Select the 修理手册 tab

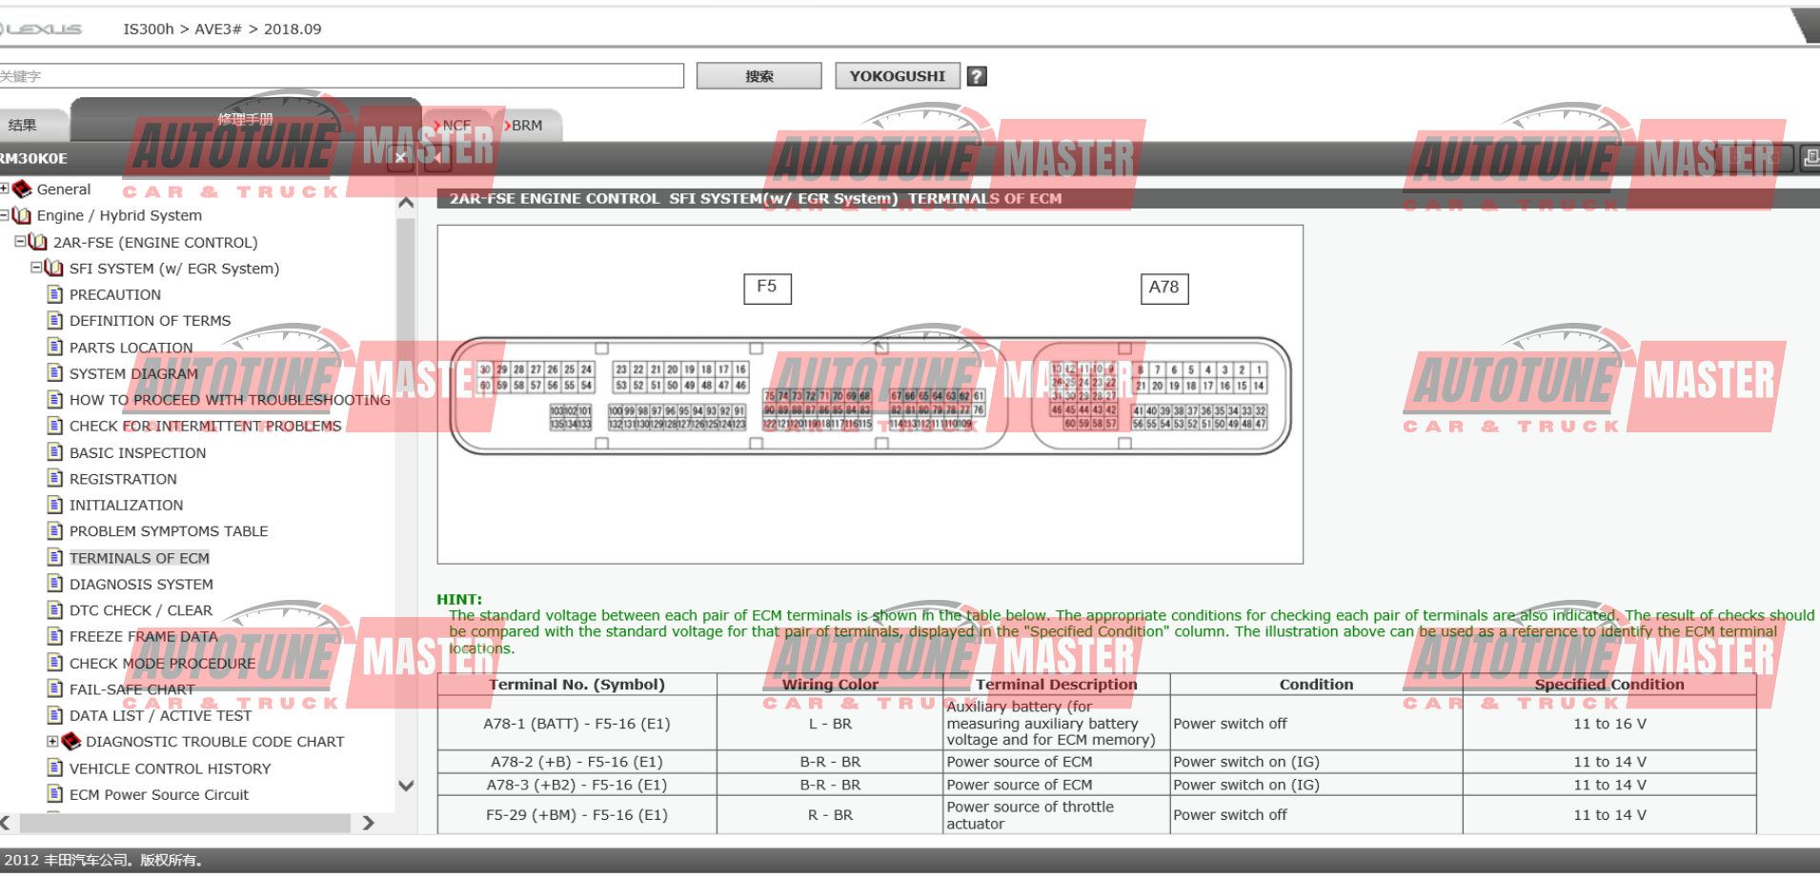click(246, 119)
